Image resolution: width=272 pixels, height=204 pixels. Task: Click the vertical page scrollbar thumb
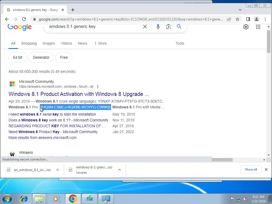point(269,42)
